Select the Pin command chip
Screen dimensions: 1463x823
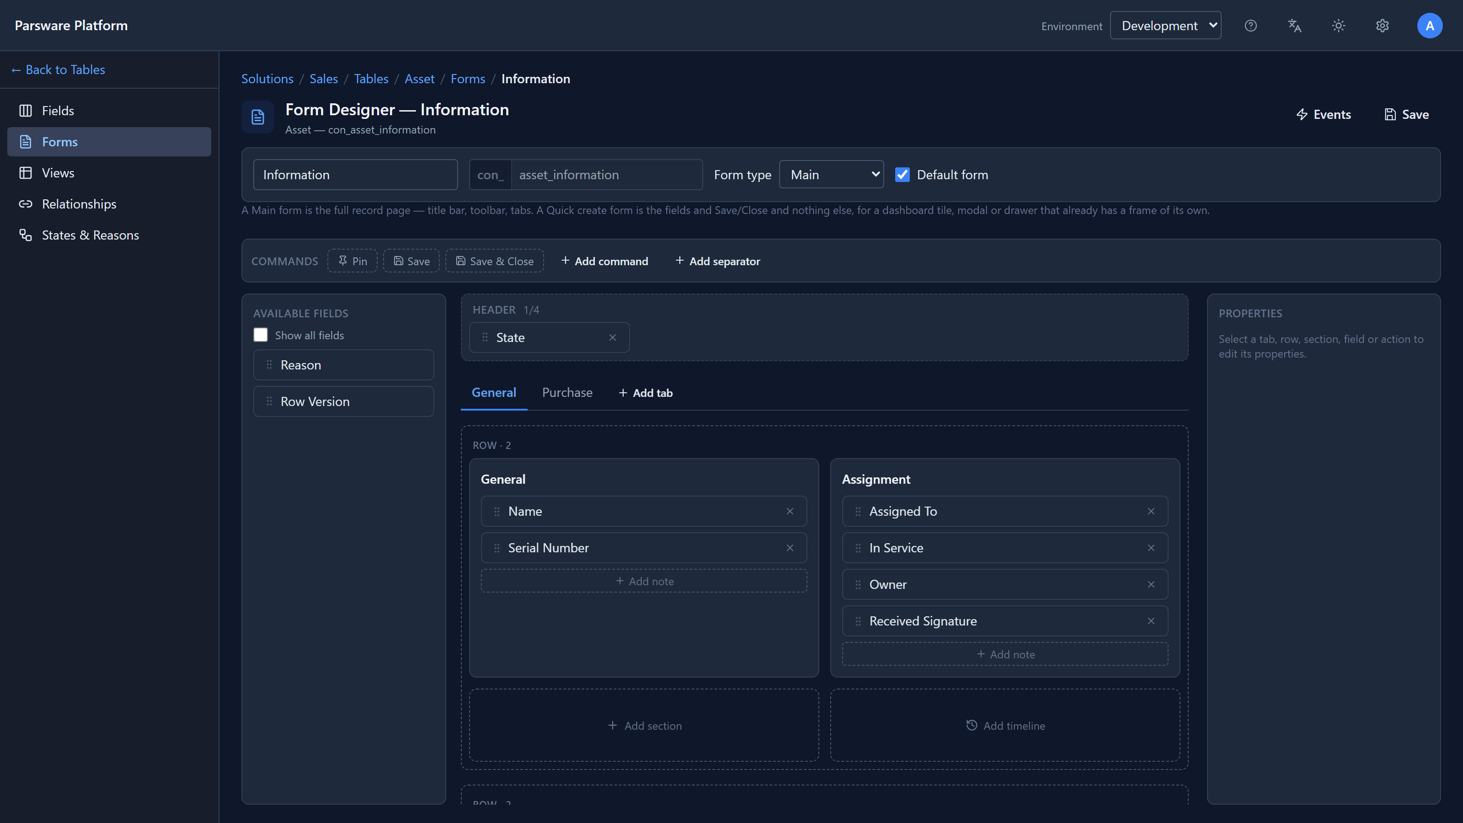(352, 261)
